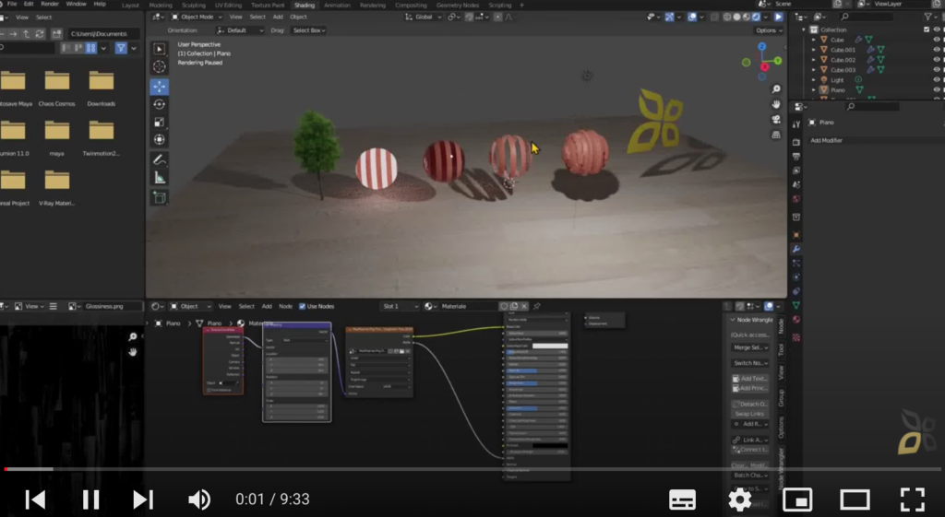Click the file browser refresh icon
Viewport: 945px width, 517px height.
pyautogui.click(x=40, y=34)
